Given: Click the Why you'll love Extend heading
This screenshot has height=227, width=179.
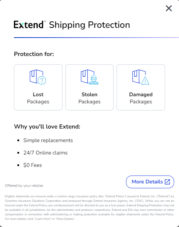Looking at the screenshot, I should (47, 127).
